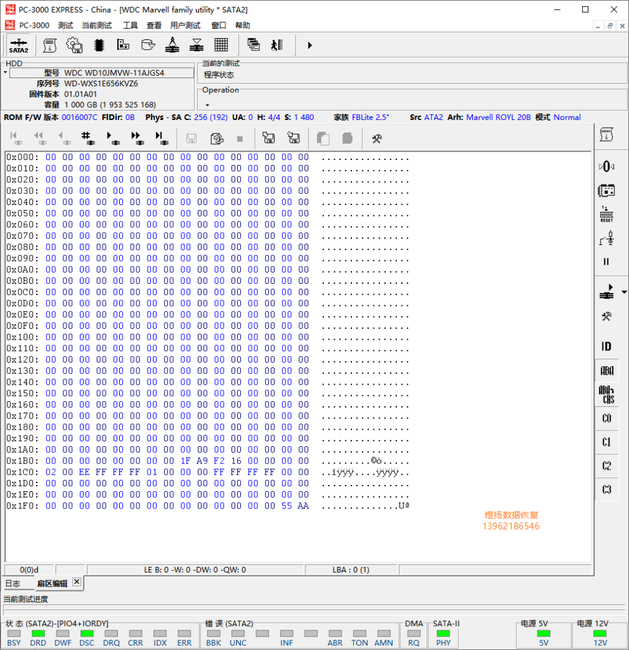Close the 扇区编辑 tab
This screenshot has height=650, width=629.
[x=77, y=582]
